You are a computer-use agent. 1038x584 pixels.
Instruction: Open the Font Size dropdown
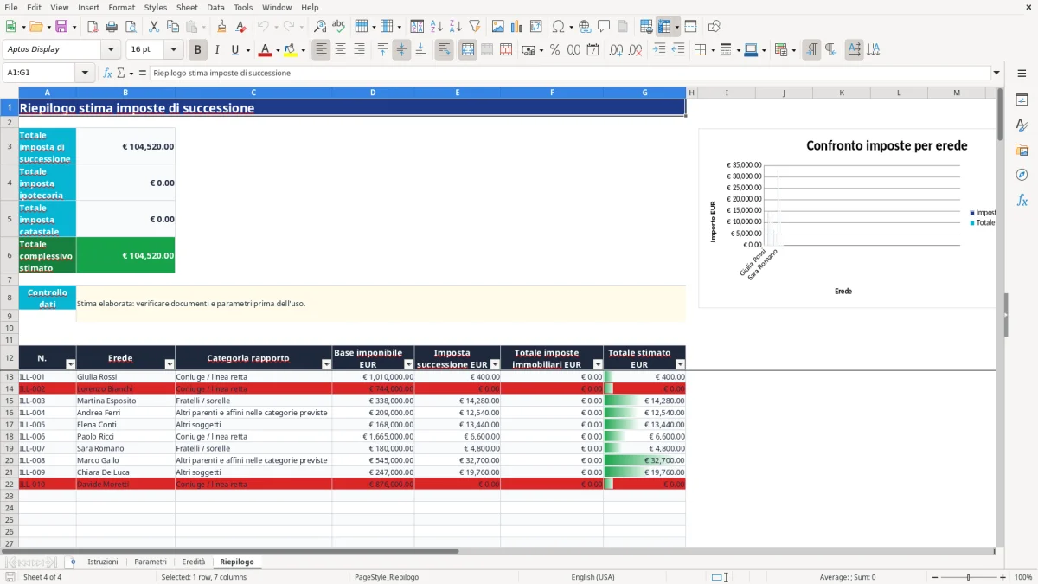[173, 49]
